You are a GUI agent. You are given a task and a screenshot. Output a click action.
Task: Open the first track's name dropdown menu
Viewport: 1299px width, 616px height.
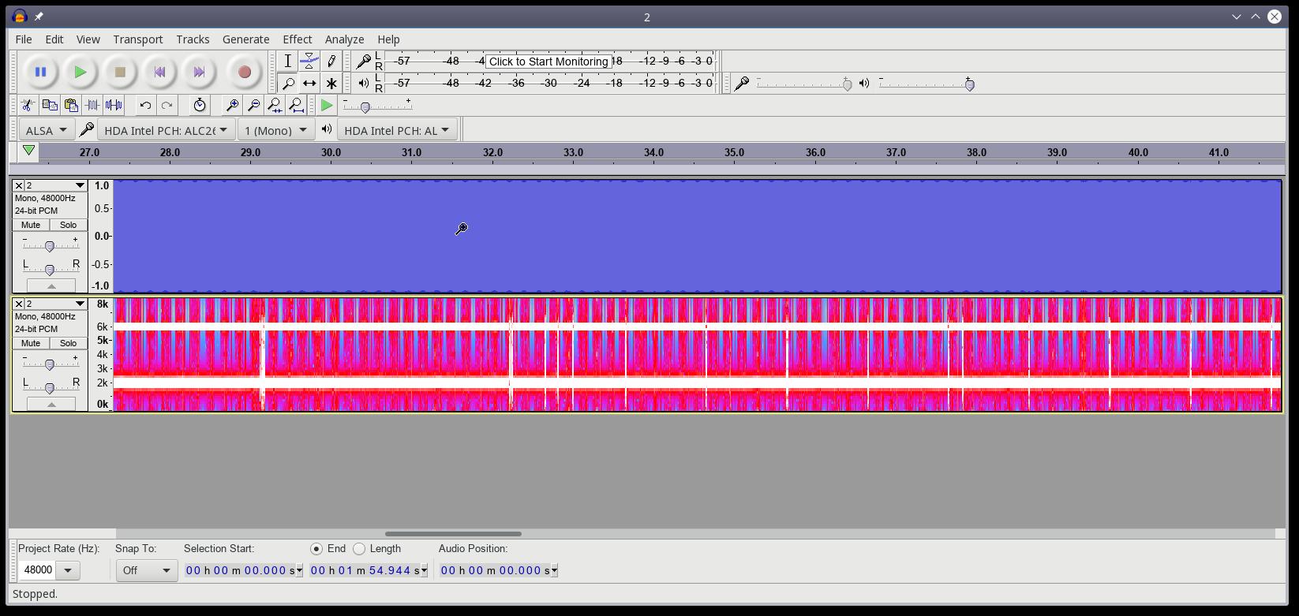click(x=57, y=185)
